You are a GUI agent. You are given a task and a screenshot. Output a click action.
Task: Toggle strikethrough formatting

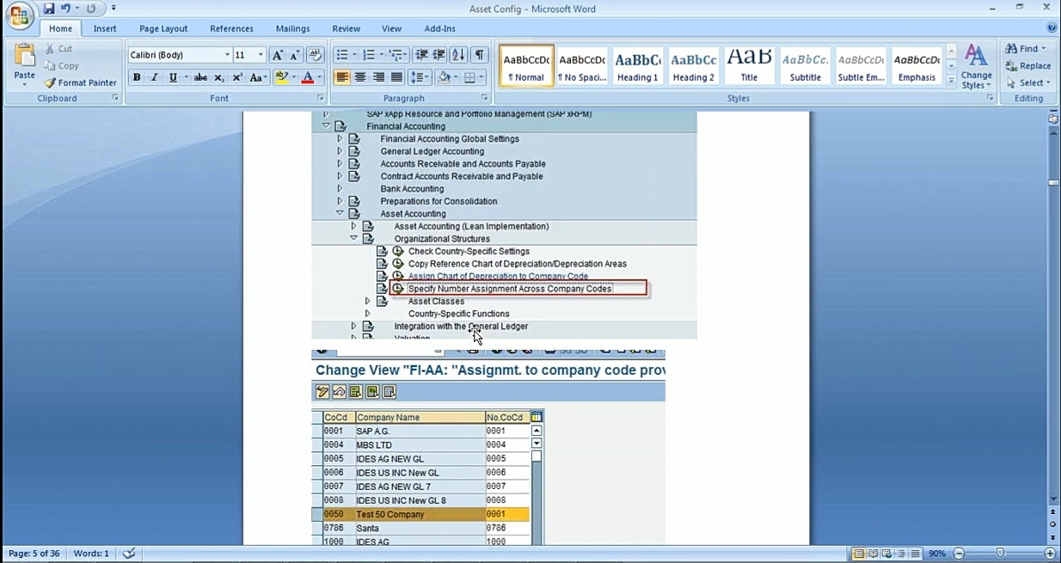(x=200, y=77)
